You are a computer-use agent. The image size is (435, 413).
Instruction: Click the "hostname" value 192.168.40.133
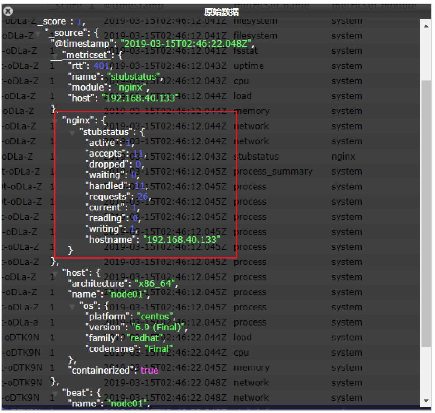pyautogui.click(x=182, y=240)
